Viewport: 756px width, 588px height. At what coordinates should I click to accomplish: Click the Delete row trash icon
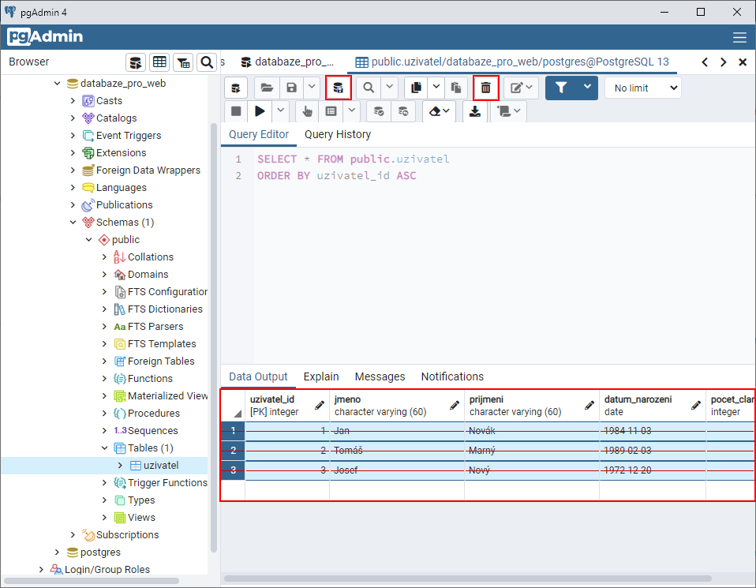coord(485,88)
